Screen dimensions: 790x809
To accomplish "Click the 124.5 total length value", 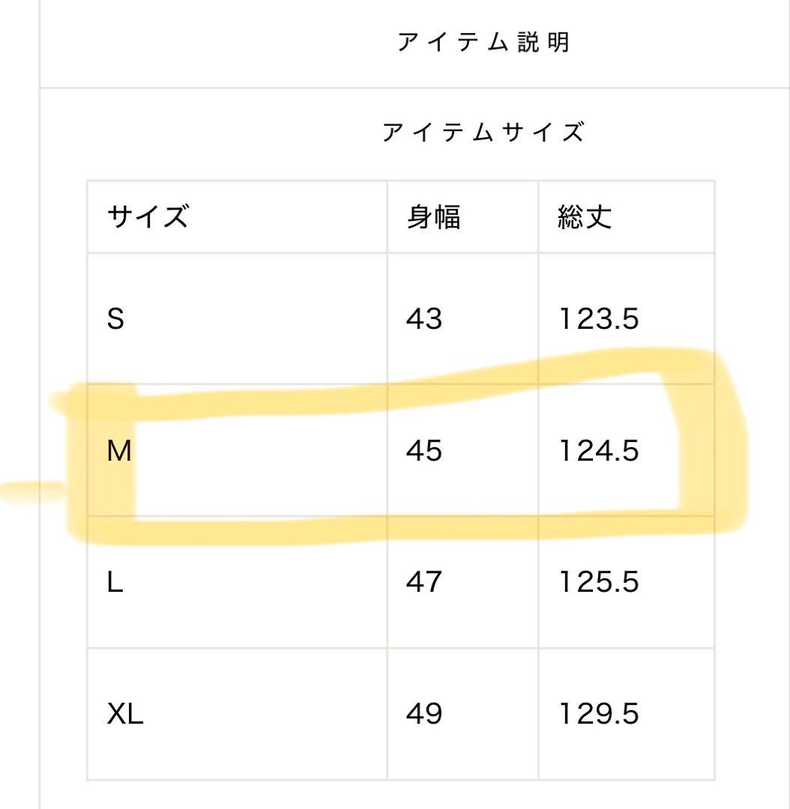I will (x=600, y=451).
